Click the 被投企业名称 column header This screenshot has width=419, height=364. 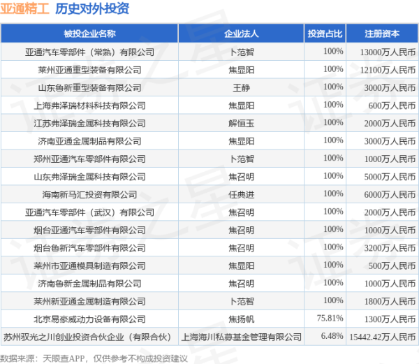(x=89, y=34)
